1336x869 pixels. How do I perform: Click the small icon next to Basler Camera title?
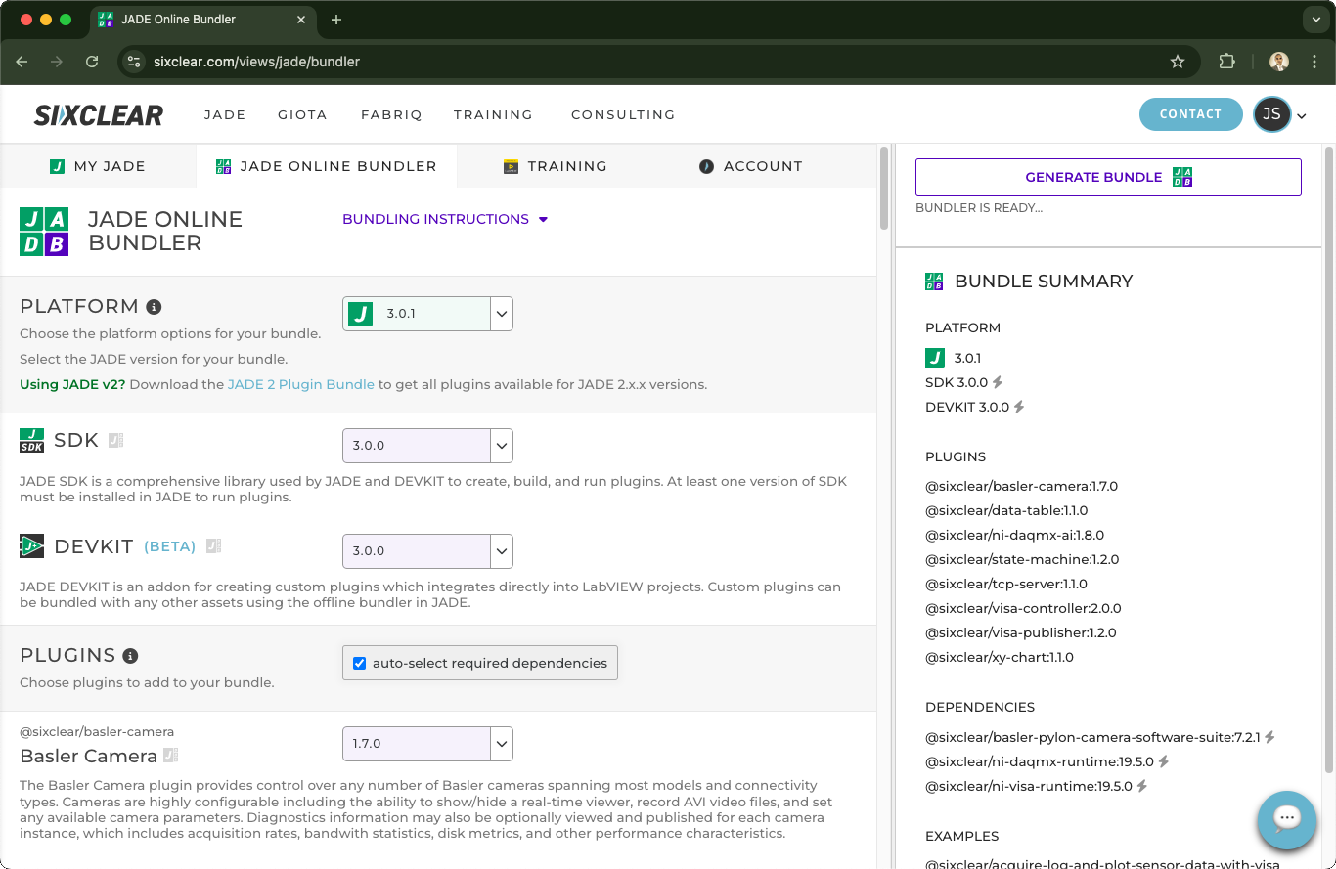(171, 756)
